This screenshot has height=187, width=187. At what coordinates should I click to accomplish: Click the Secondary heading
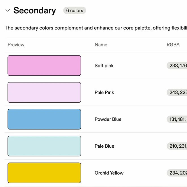[x=35, y=10]
